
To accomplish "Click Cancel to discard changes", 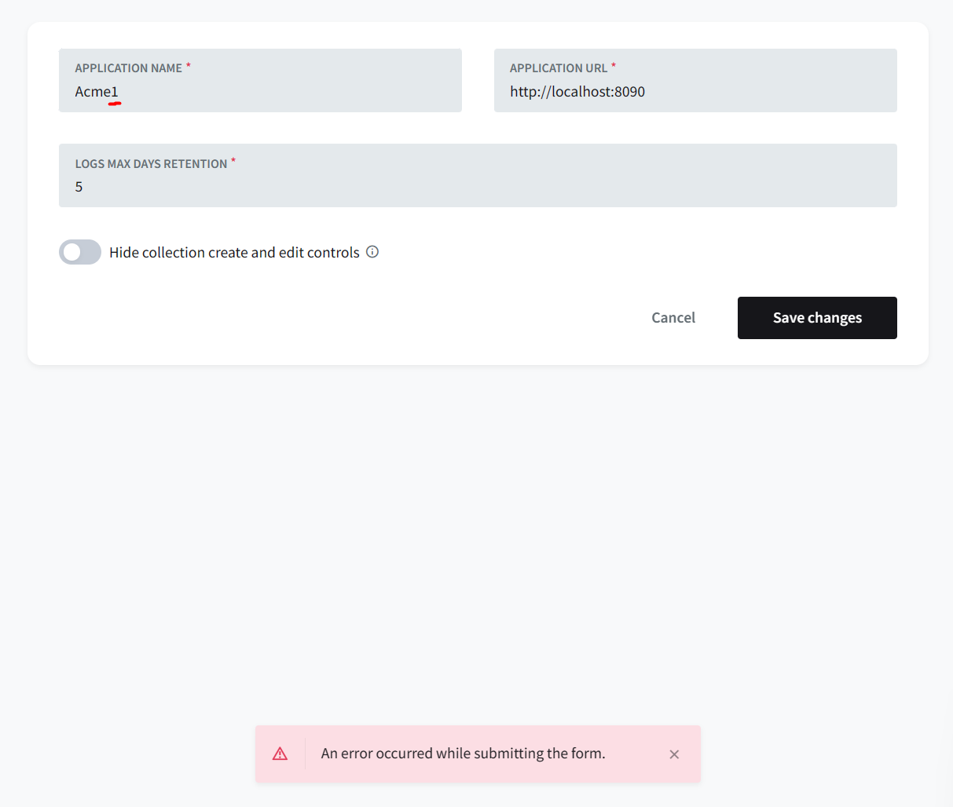I will click(x=673, y=317).
